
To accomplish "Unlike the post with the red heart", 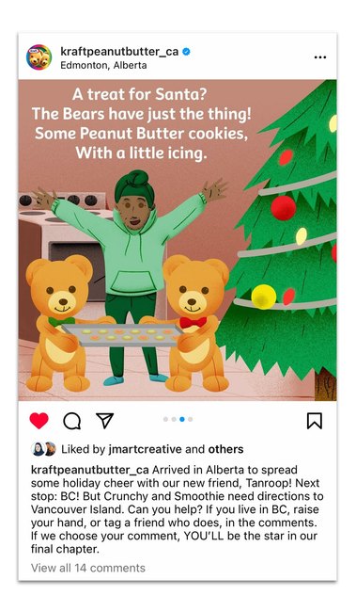I will coord(39,421).
